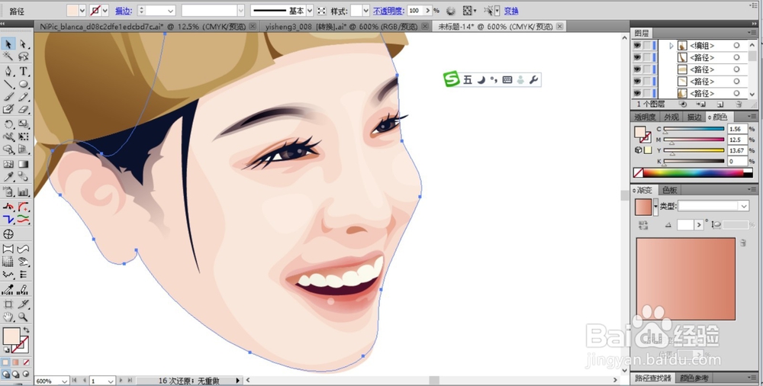Open the 600% zoom level dropdown

[64, 381]
